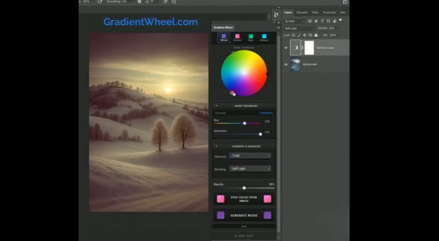
Task: Open the Harmony dropdown showing Triad
Action: (250, 156)
